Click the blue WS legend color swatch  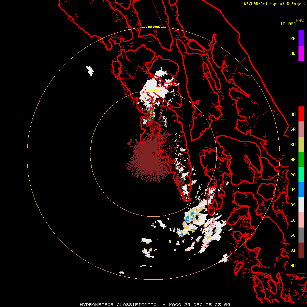301,190
